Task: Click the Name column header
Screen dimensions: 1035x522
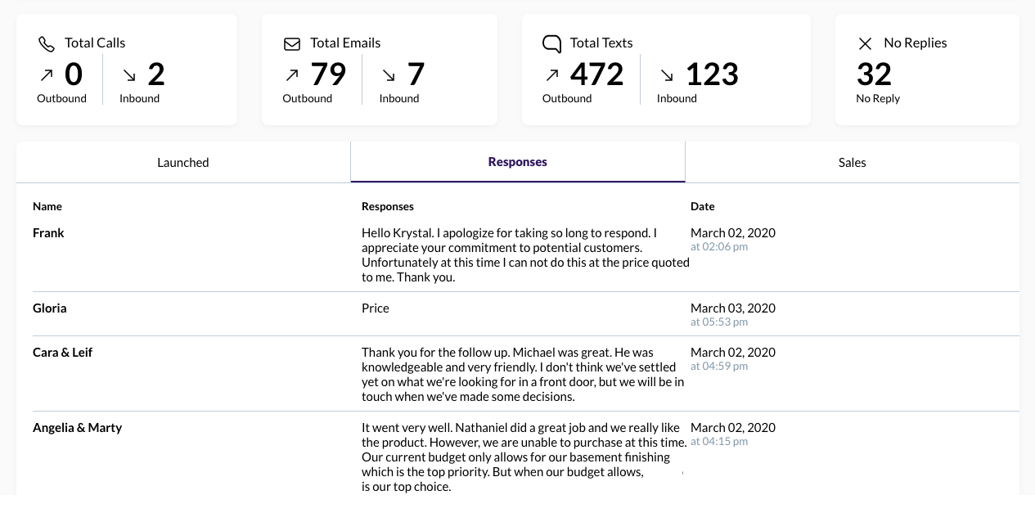Action: click(x=47, y=206)
